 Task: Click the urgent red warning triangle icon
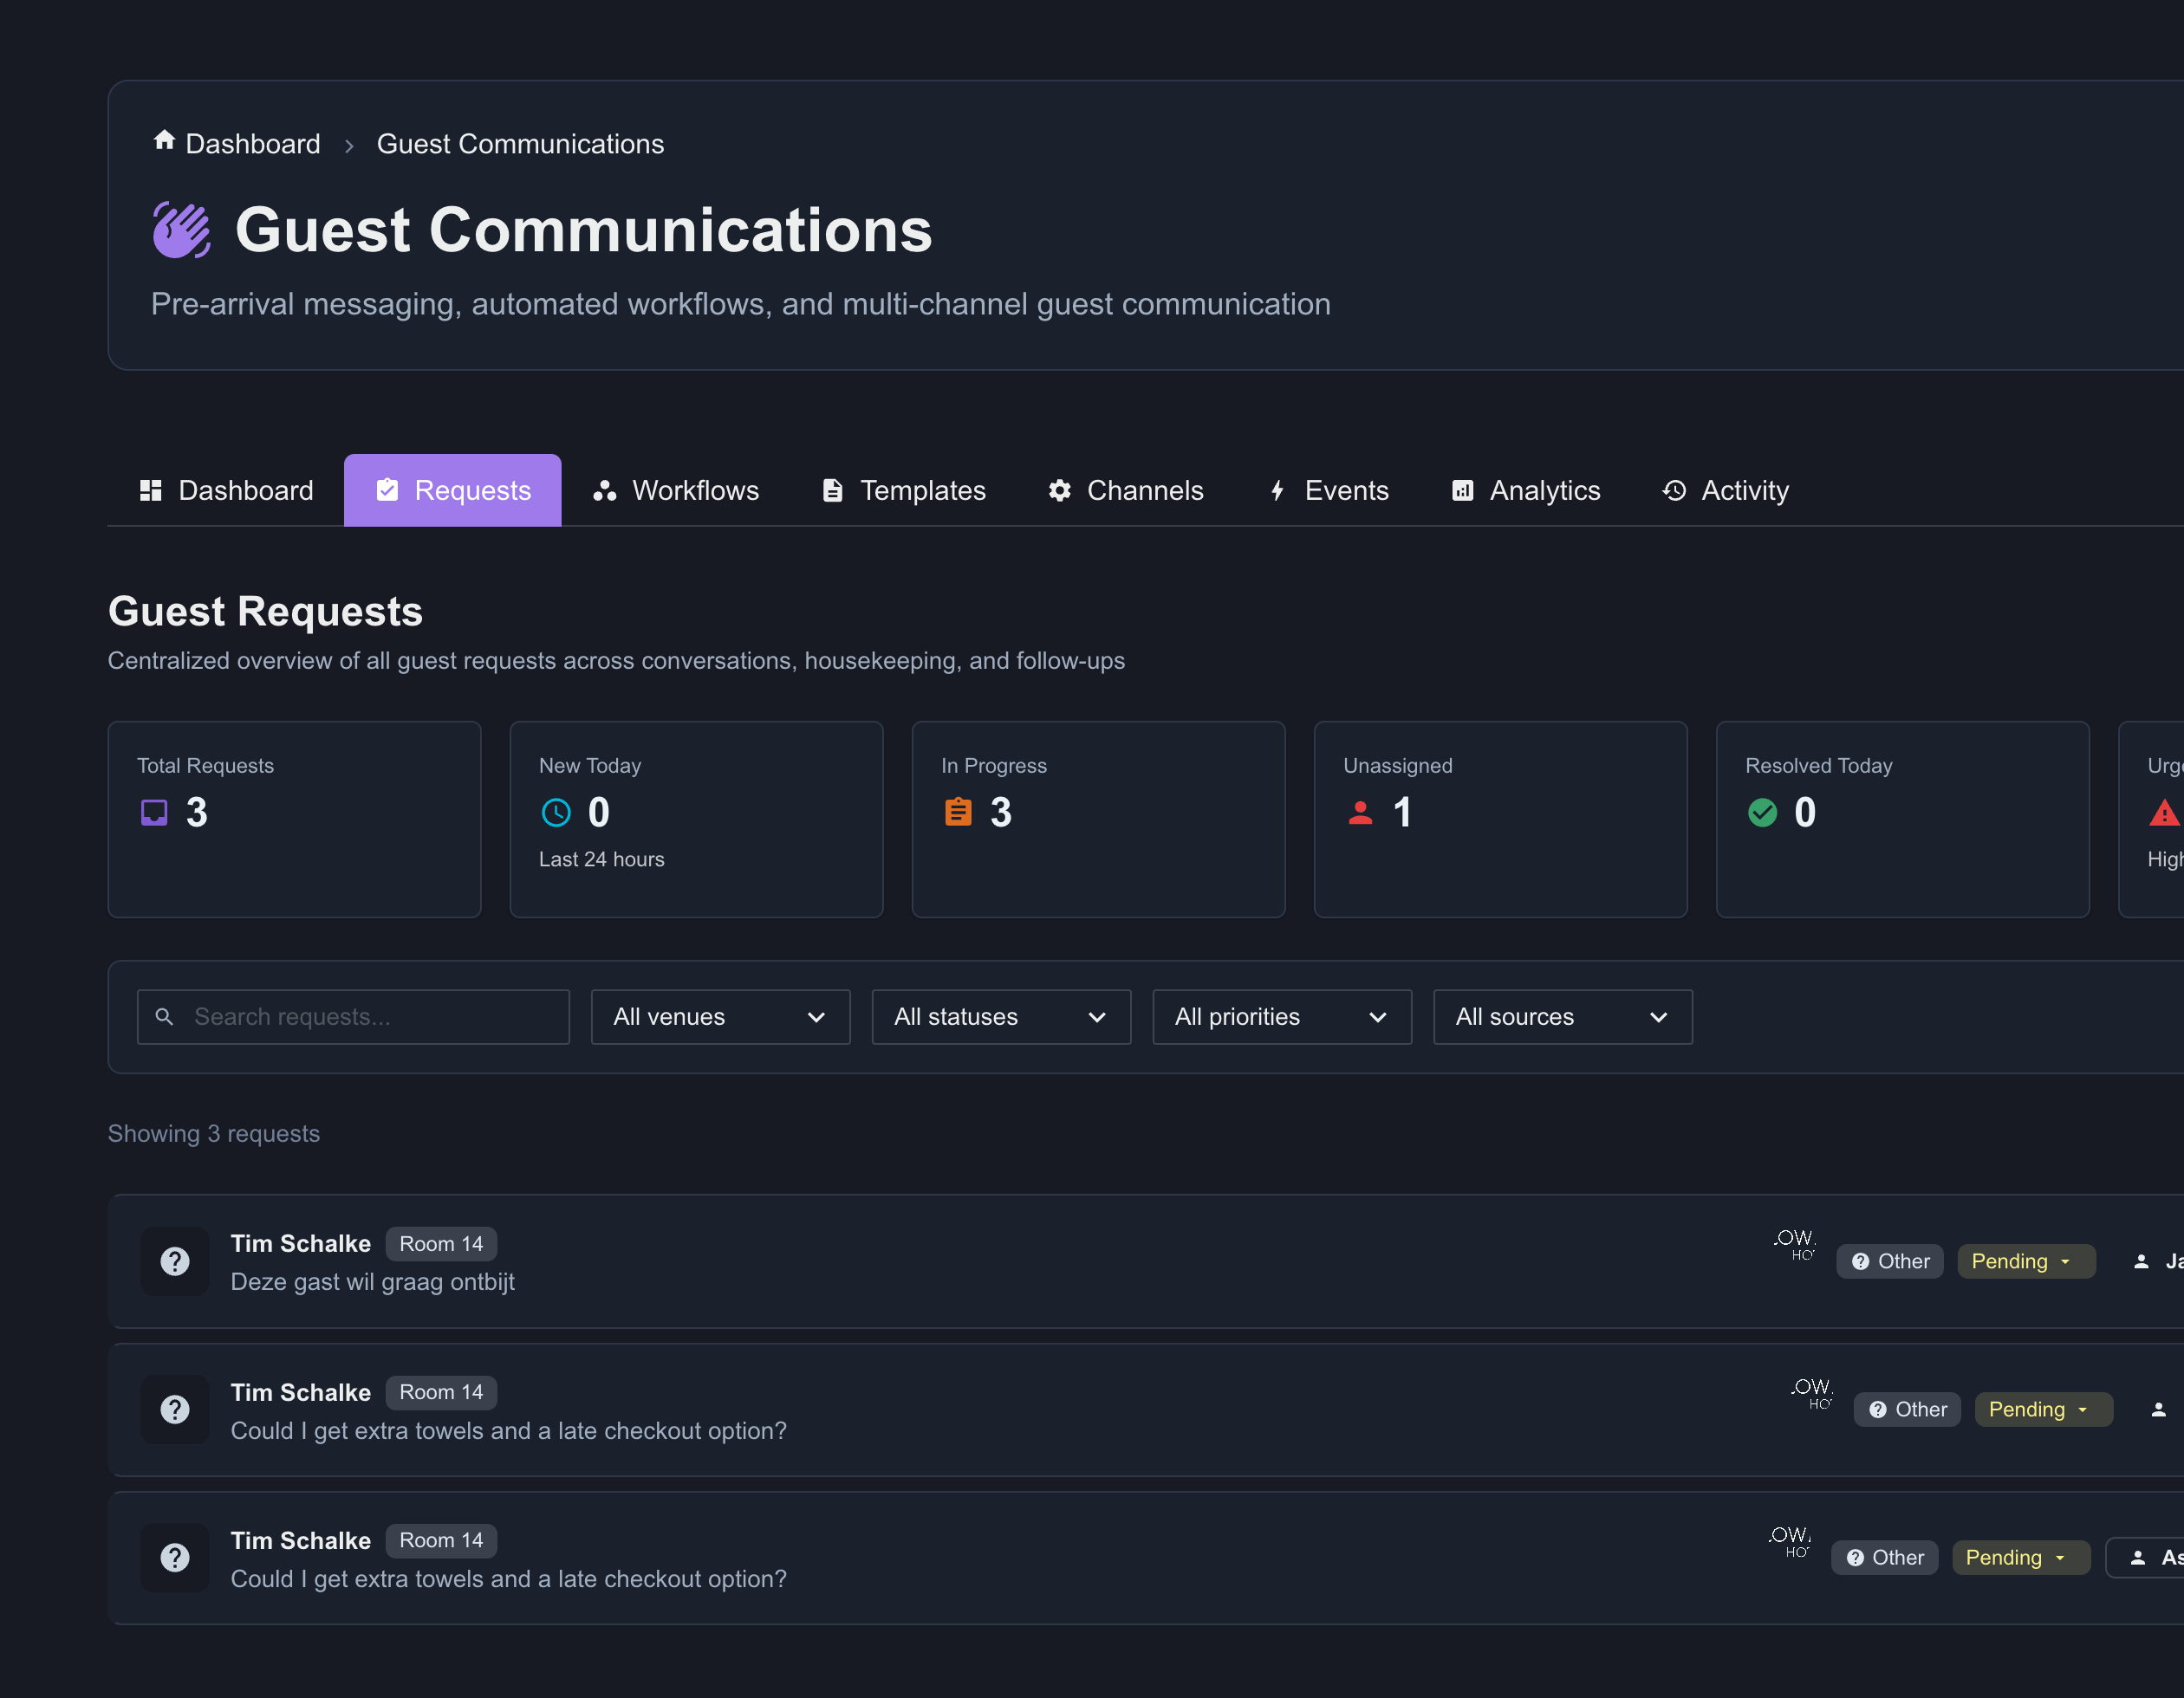click(x=2164, y=813)
